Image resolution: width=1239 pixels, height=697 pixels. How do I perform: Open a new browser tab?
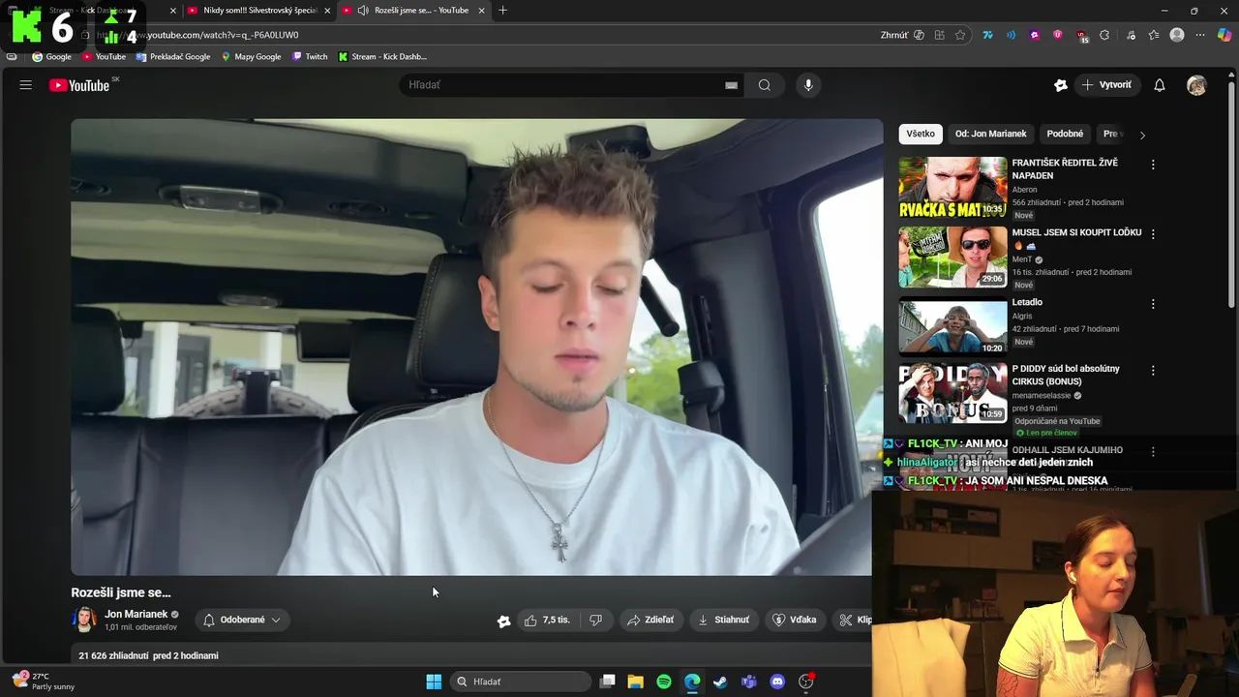tap(502, 11)
